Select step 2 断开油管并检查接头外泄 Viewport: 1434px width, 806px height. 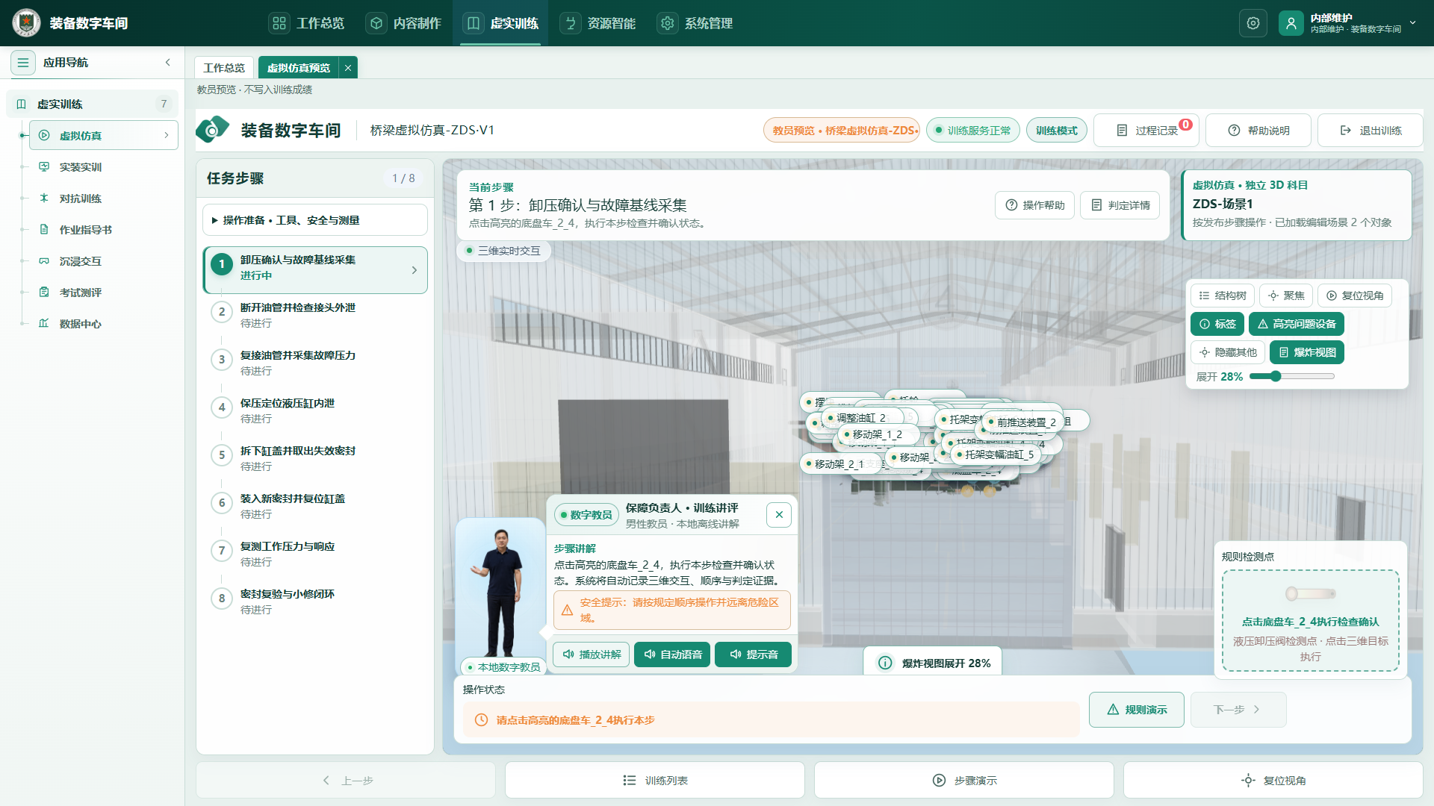pos(315,315)
